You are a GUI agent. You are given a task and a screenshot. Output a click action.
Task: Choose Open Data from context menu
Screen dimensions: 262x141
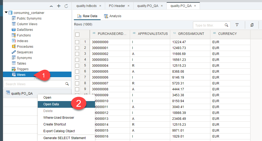pyautogui.click(x=66, y=104)
